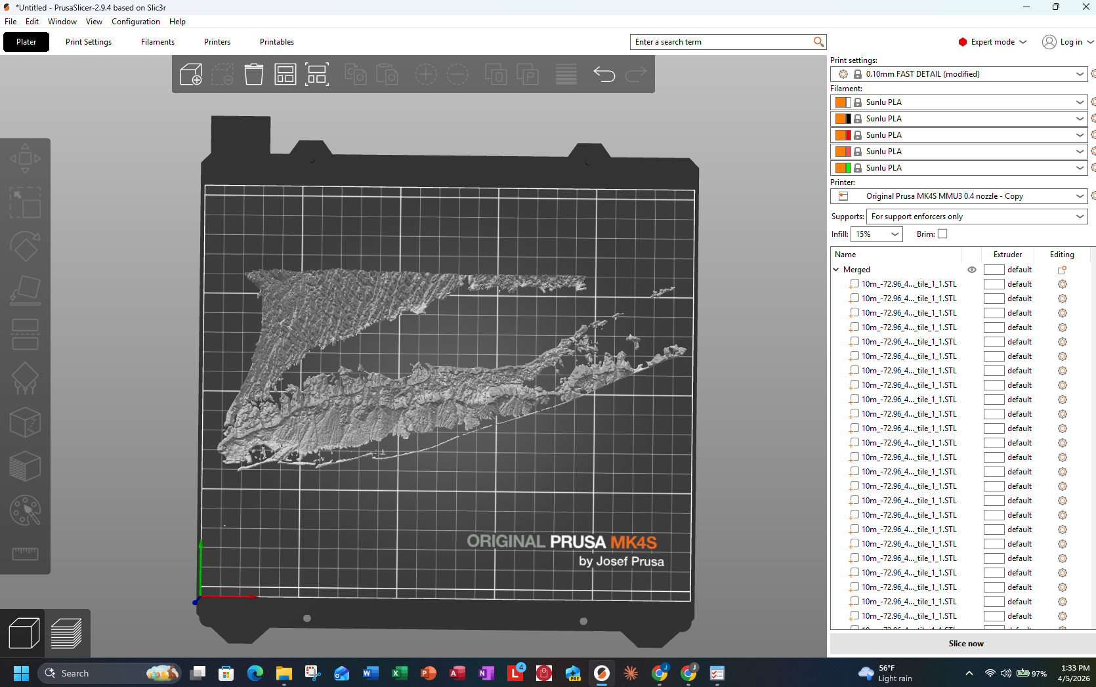This screenshot has width=1096, height=687.
Task: Click the Merged object editing icon
Action: (x=1062, y=270)
